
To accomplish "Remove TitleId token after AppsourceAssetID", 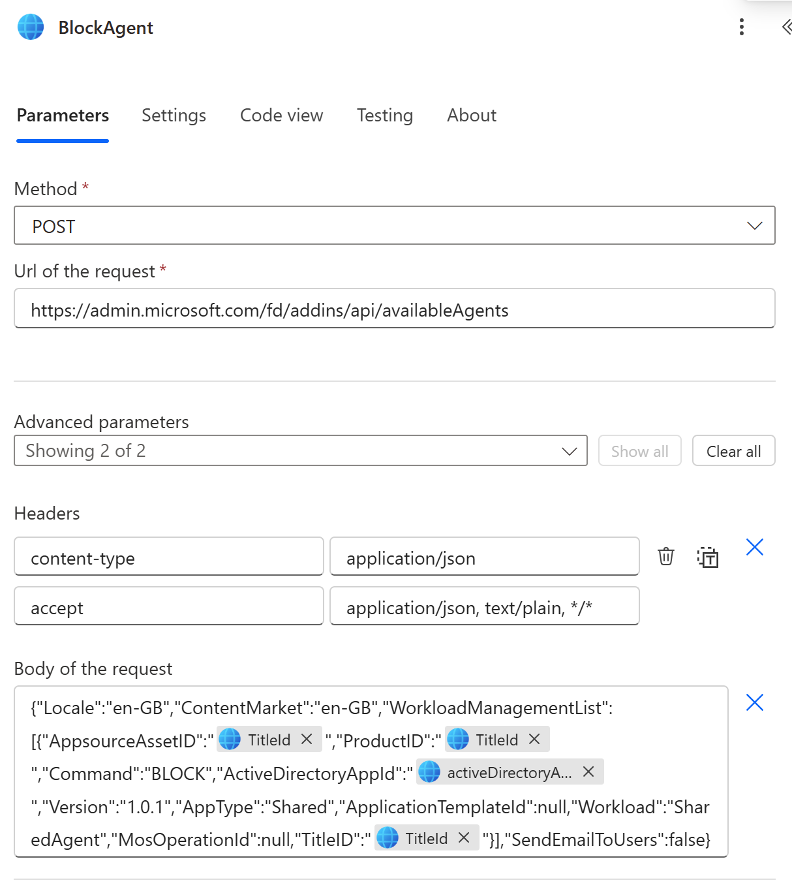I will point(307,740).
